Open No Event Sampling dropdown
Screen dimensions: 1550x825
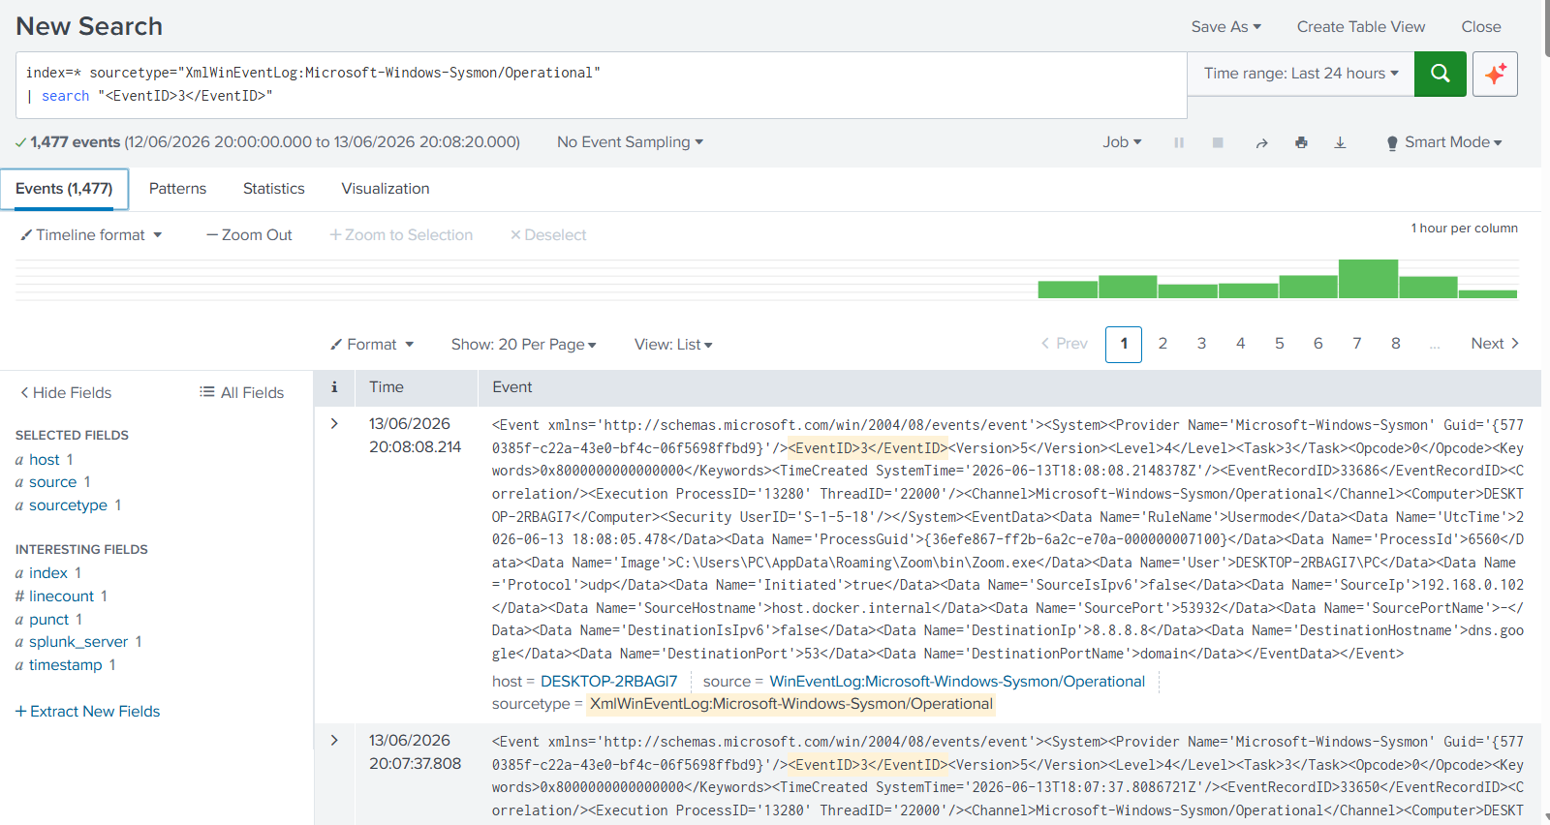[630, 142]
